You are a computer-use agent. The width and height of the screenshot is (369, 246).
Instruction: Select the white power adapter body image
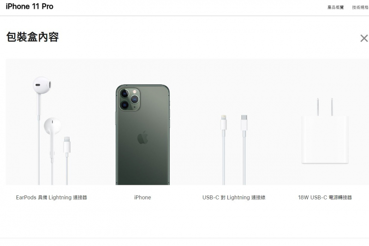325,139
